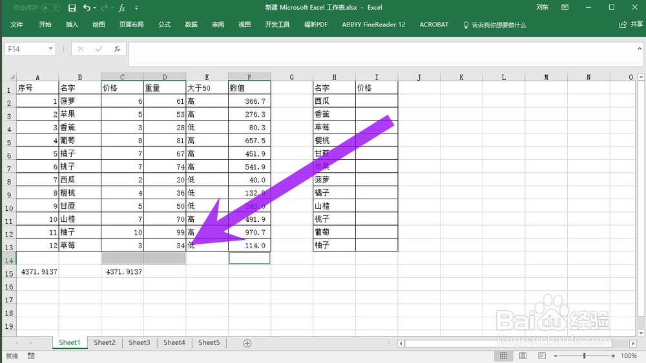
Task: Click the Share button
Action: (630, 25)
